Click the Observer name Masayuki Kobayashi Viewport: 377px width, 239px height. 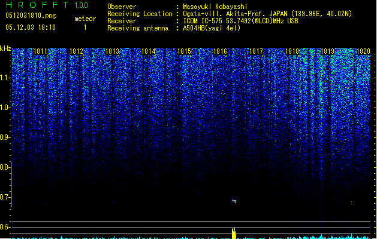point(215,7)
